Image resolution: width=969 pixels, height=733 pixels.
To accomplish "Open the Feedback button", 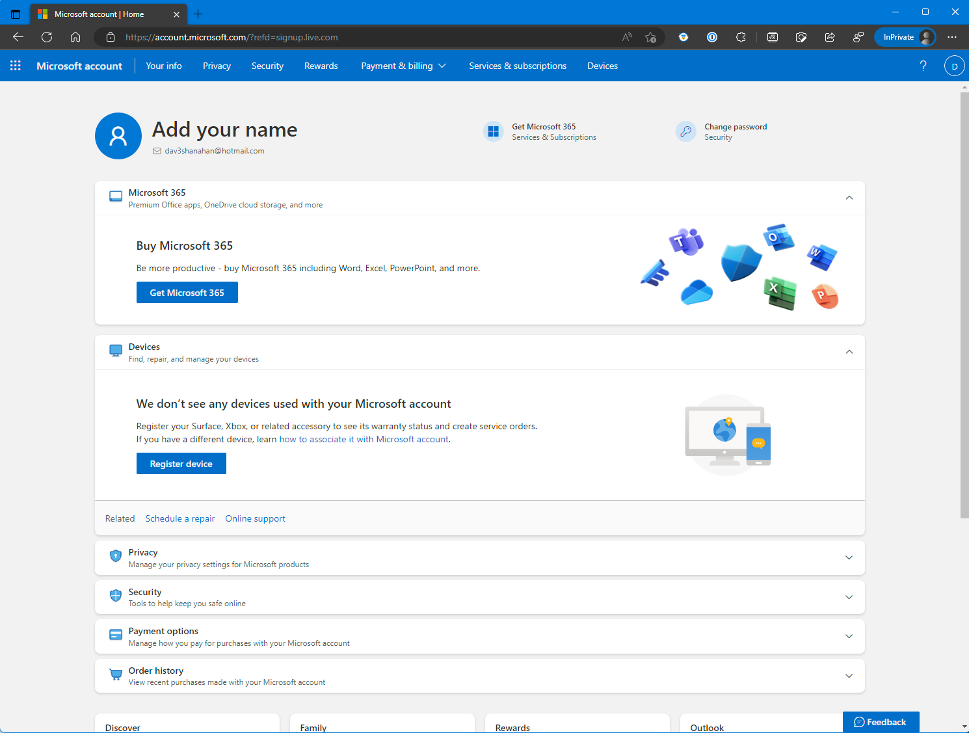I will (x=881, y=722).
